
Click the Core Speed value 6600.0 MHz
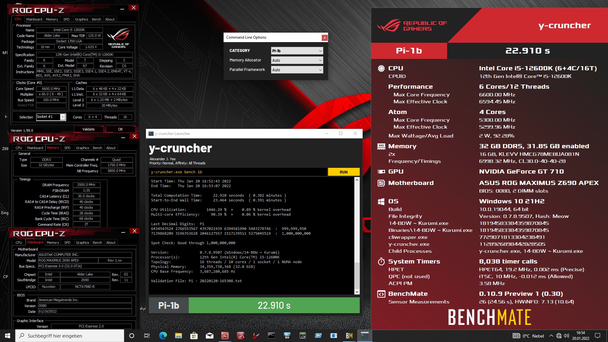click(x=51, y=89)
